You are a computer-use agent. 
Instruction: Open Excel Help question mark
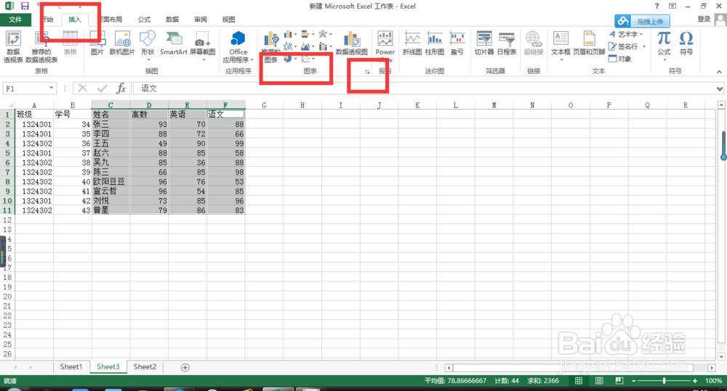click(x=656, y=6)
